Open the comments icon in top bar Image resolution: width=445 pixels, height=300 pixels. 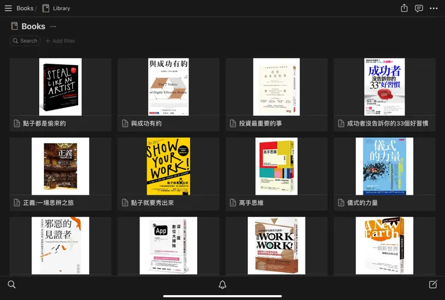coord(419,8)
